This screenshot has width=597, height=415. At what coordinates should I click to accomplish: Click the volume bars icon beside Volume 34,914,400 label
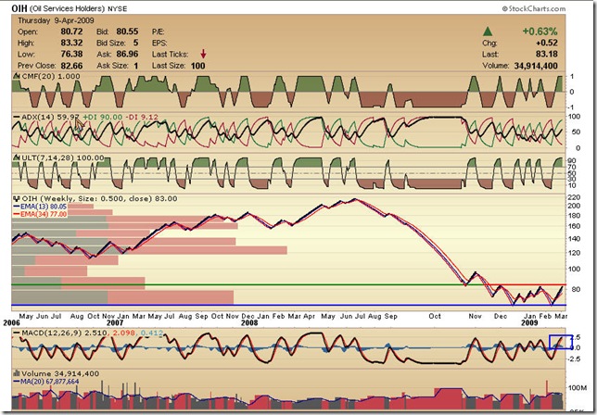pyautogui.click(x=17, y=373)
